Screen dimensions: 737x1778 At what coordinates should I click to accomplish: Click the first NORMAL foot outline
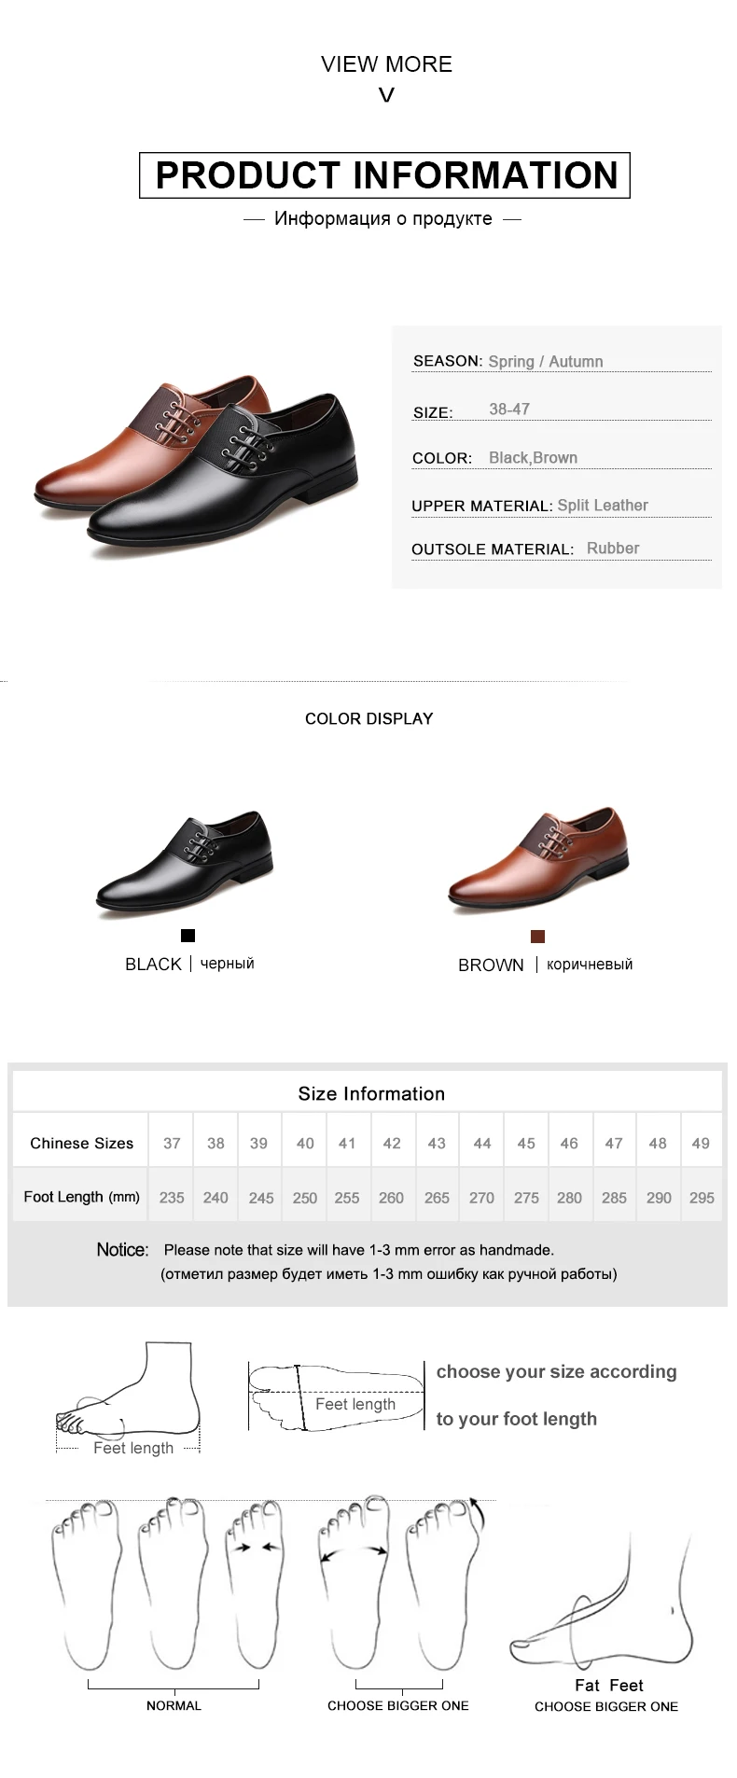(86, 1585)
